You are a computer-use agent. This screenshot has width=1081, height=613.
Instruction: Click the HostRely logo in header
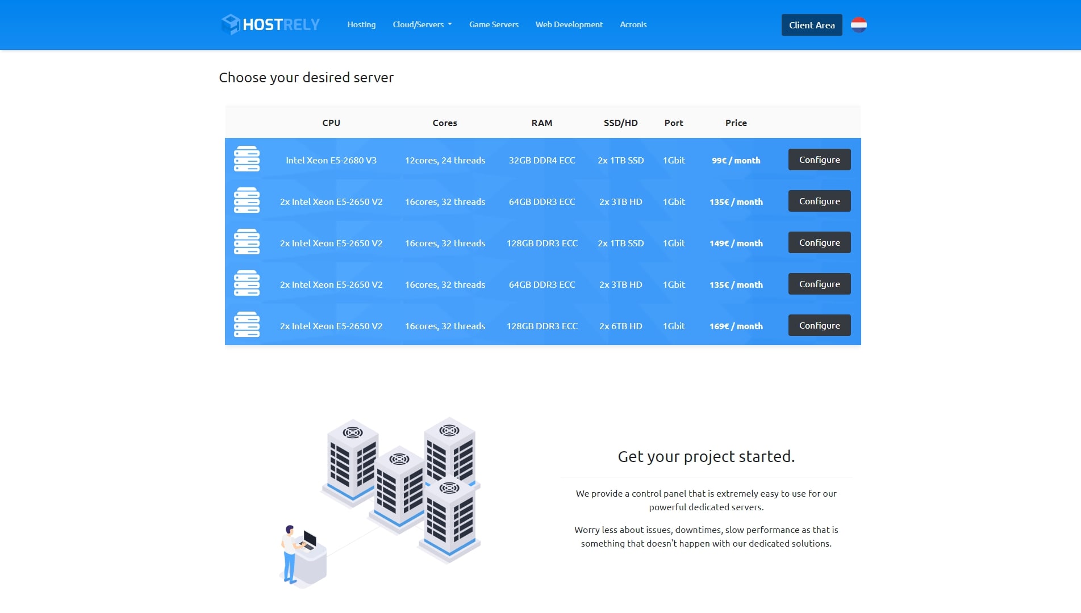tap(270, 24)
